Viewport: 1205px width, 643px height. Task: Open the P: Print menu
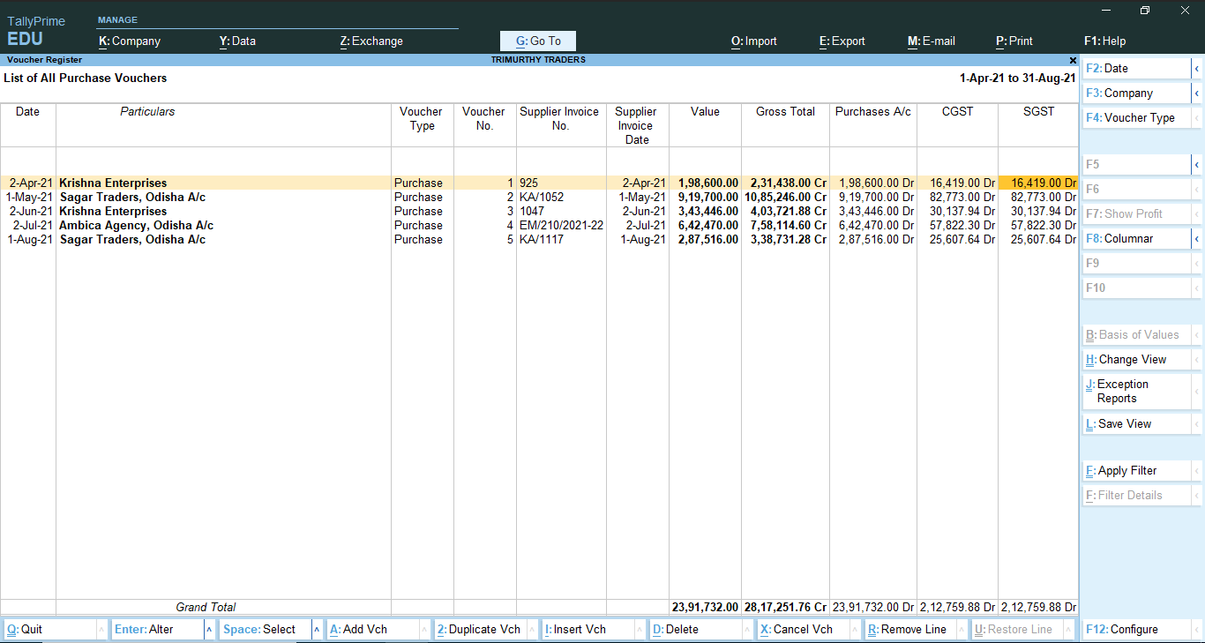click(x=1014, y=41)
